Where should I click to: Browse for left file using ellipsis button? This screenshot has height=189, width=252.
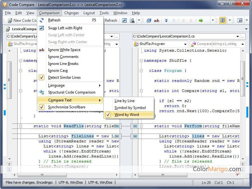(117, 37)
